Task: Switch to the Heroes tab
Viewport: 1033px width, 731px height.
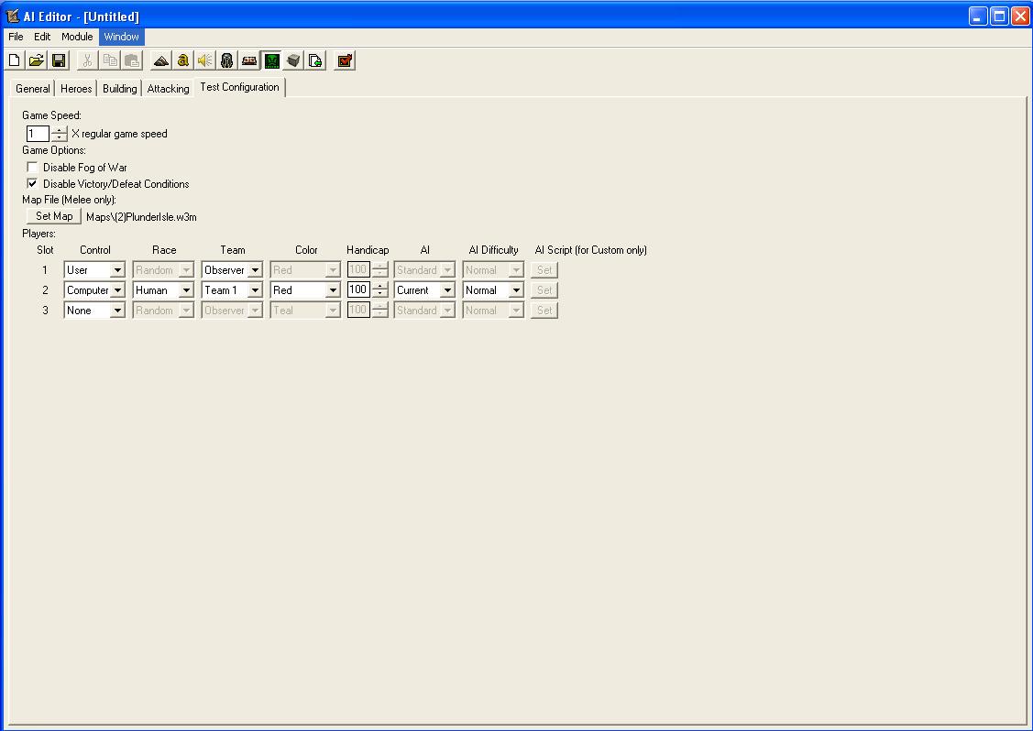Action: [x=76, y=88]
